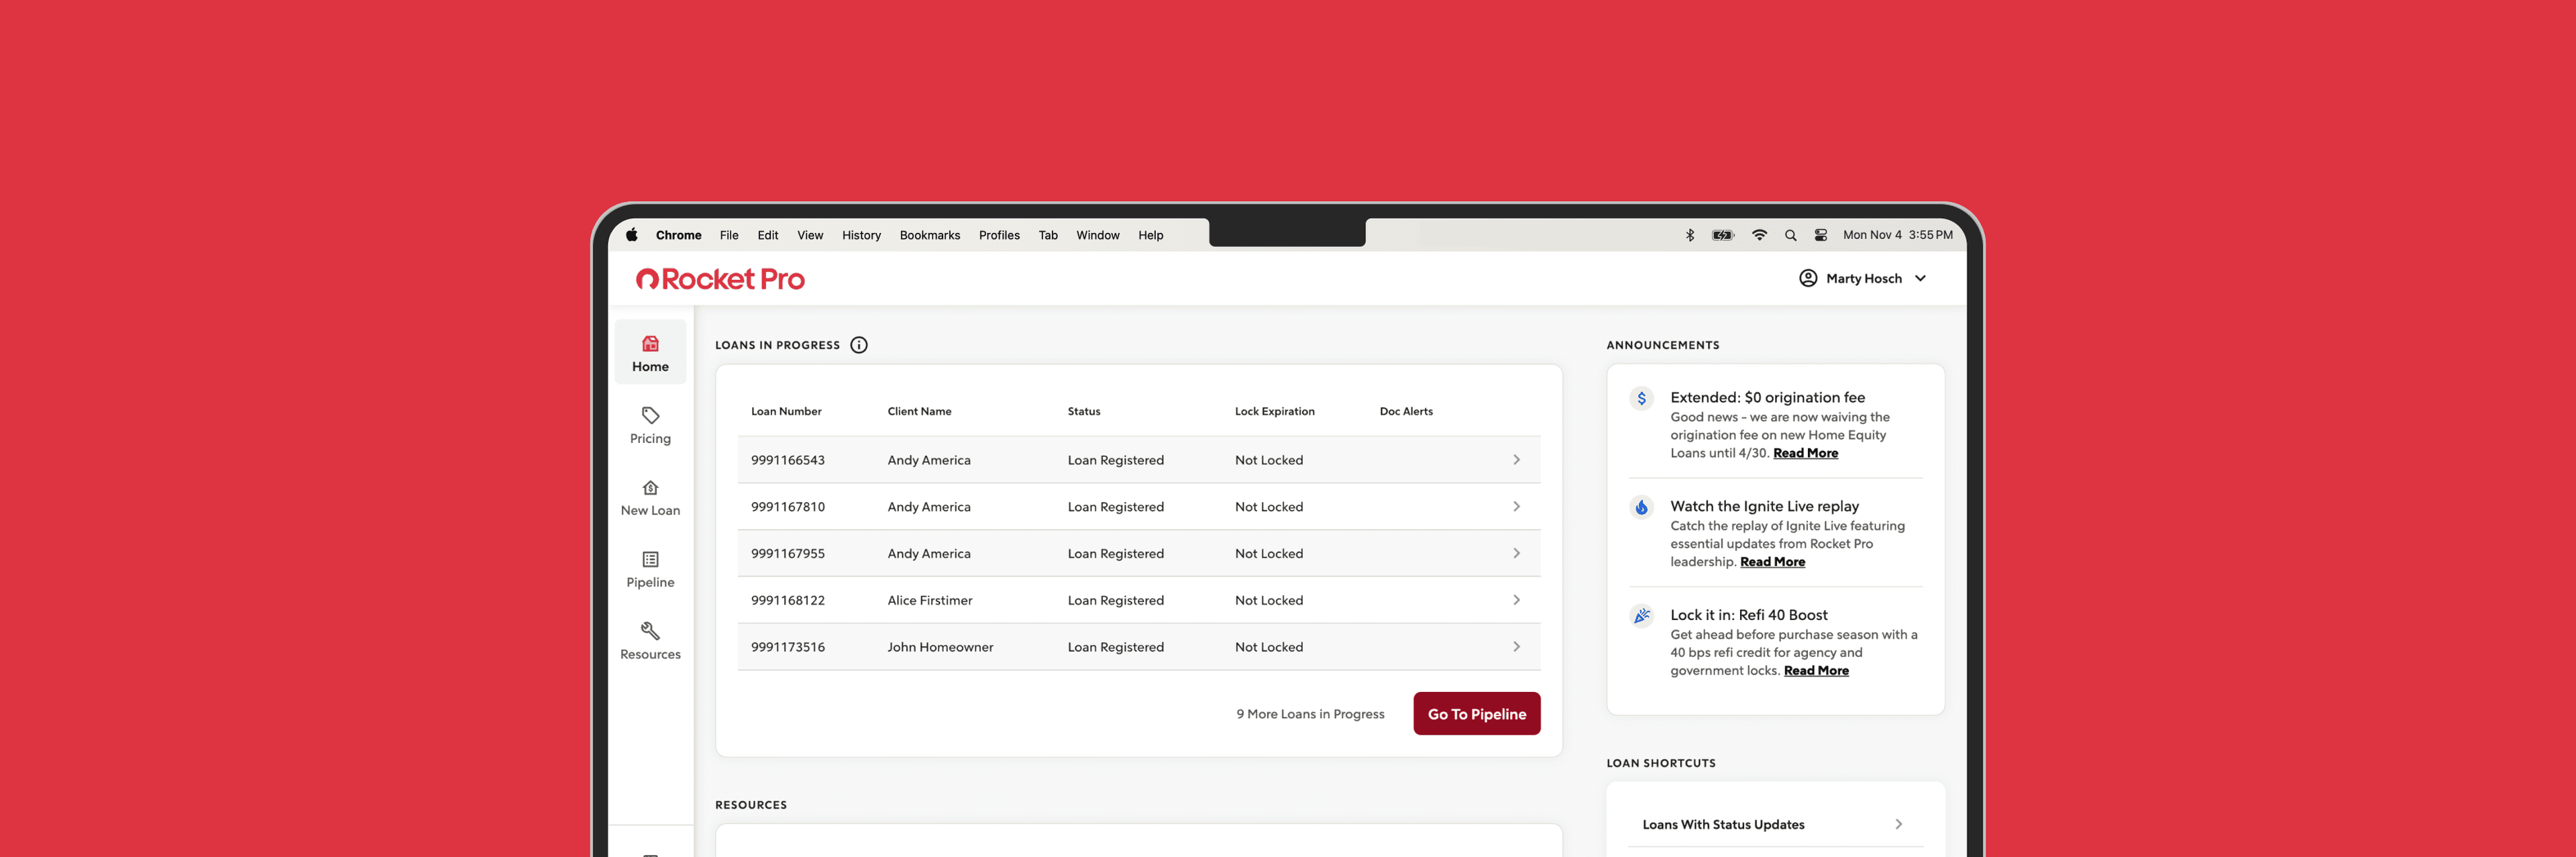Image resolution: width=2576 pixels, height=857 pixels.
Task: Expand John Homeowner loan row chevron
Action: pos(1516,647)
